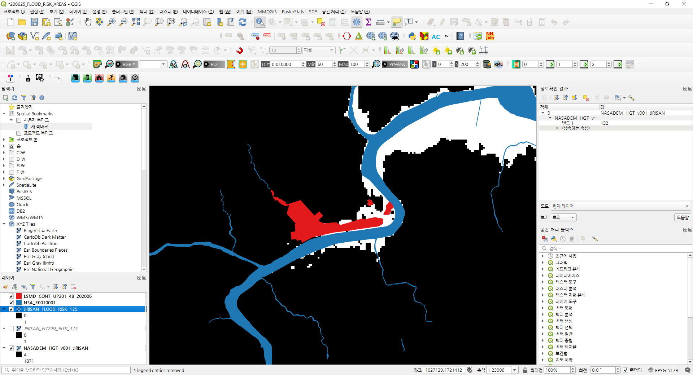
Task: Filter the Browser panel
Action: 24,98
